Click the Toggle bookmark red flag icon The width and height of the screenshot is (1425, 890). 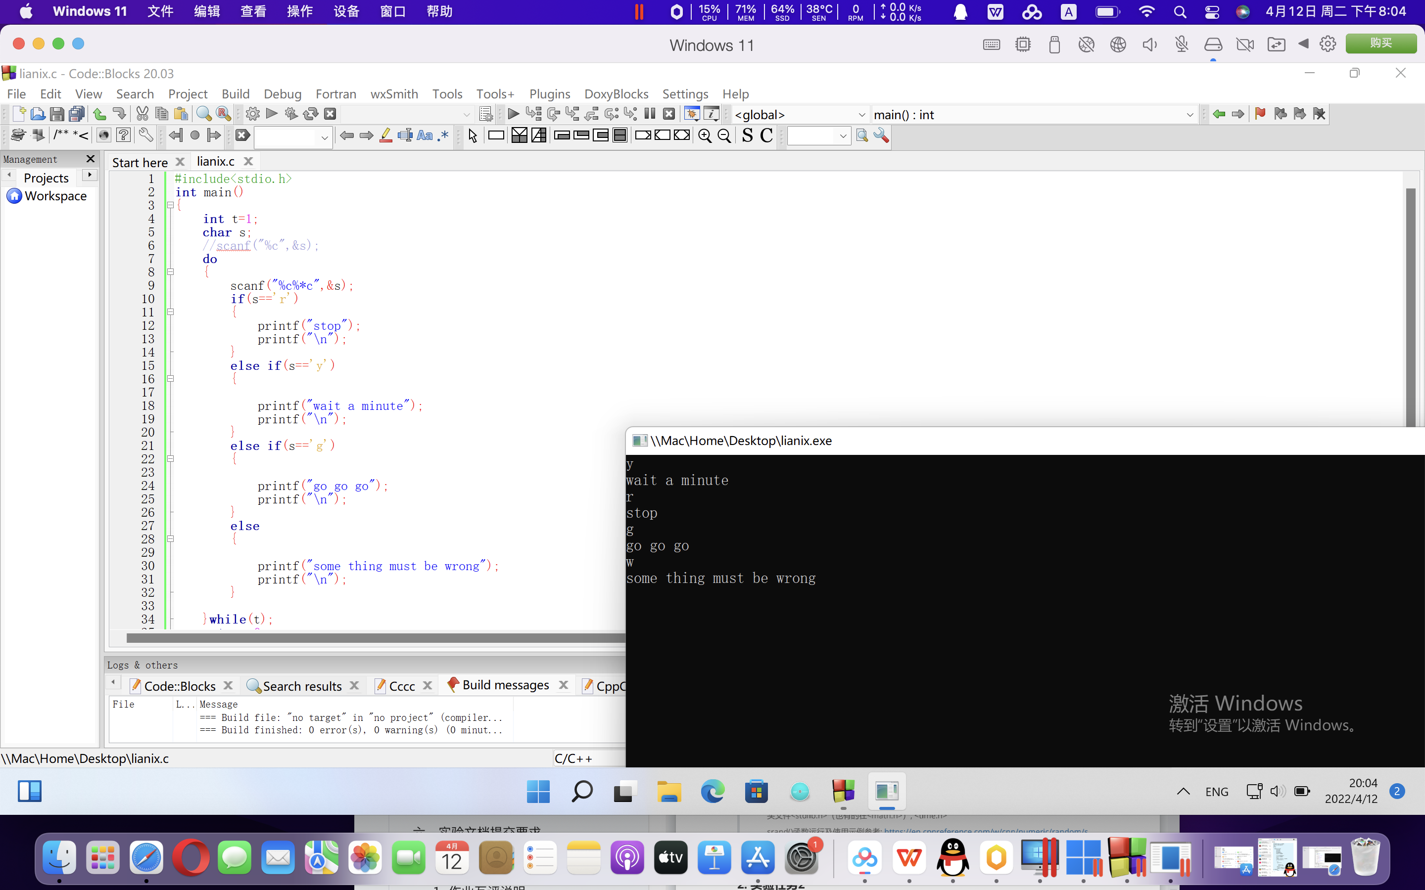[x=1260, y=114]
